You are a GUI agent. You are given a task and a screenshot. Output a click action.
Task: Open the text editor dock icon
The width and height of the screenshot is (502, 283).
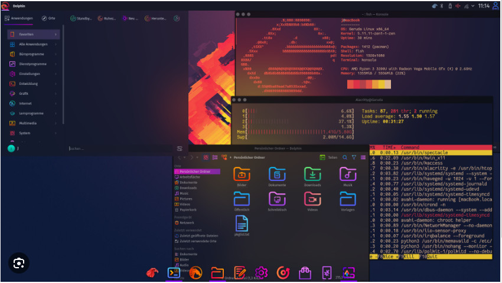pyautogui.click(x=239, y=273)
